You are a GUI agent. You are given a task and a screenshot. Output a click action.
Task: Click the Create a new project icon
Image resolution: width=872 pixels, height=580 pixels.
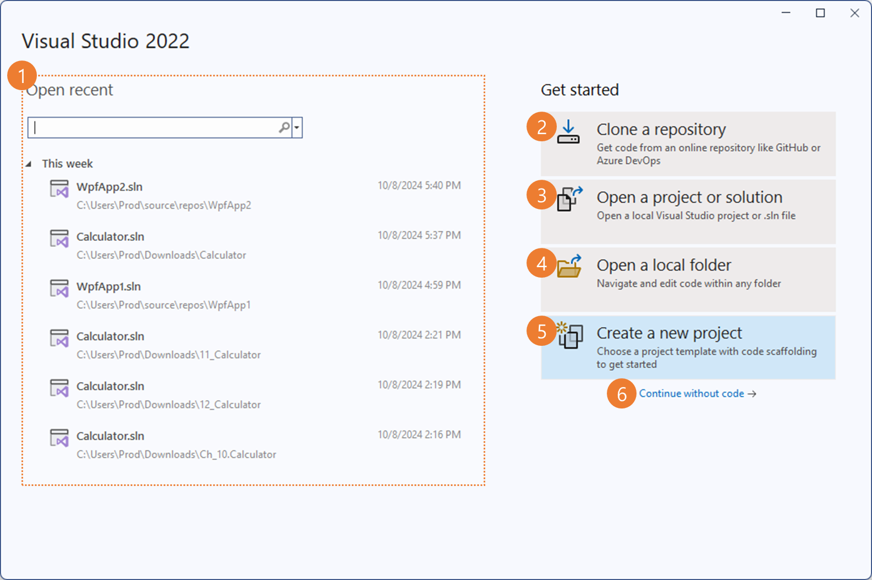point(570,335)
